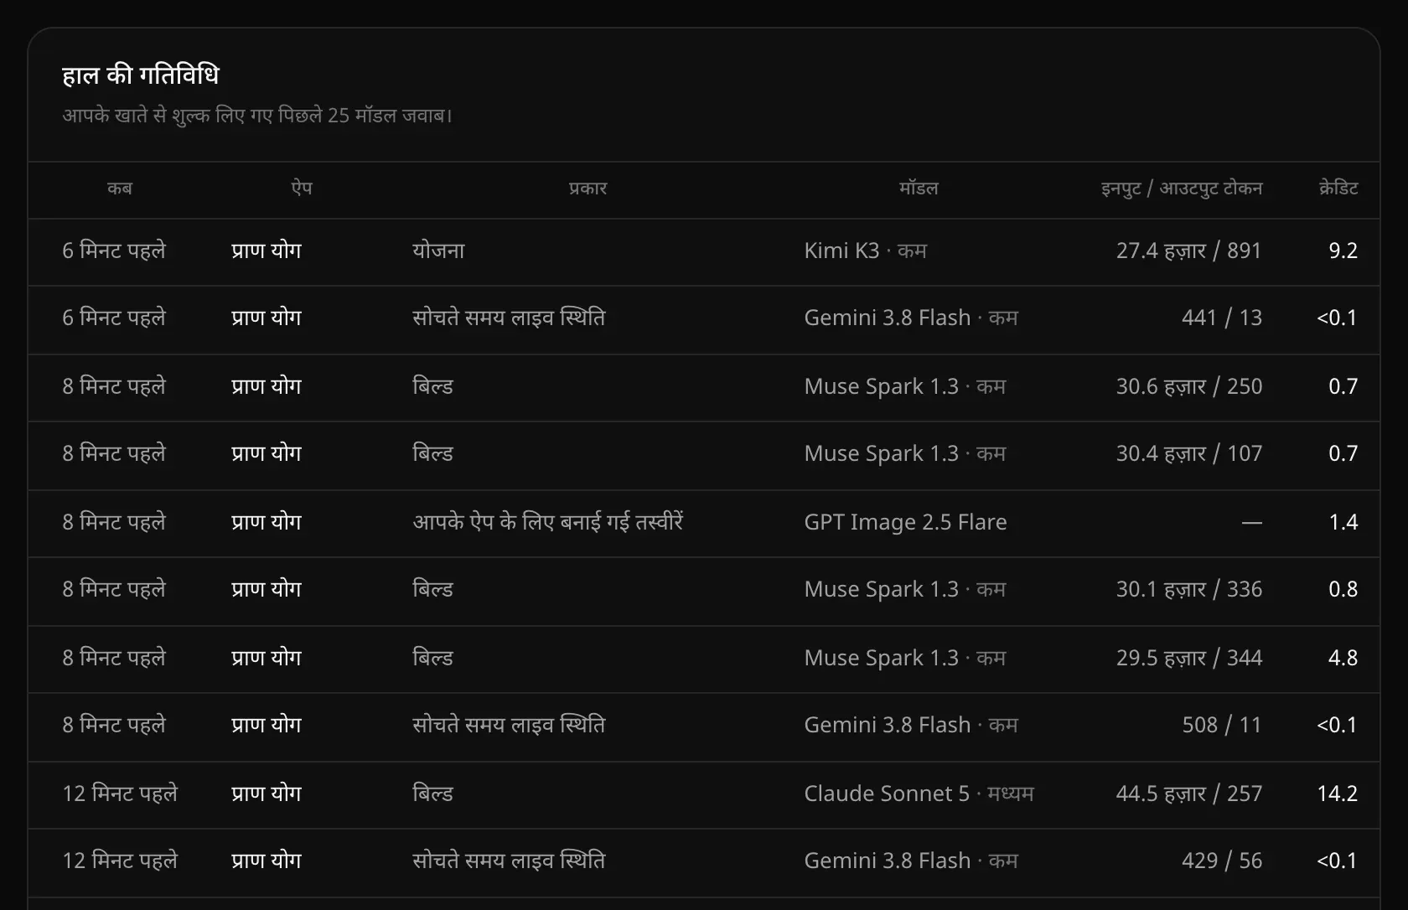Viewport: 1408px width, 910px height.
Task: Click the '441 / 13' token value
Action: click(1222, 318)
